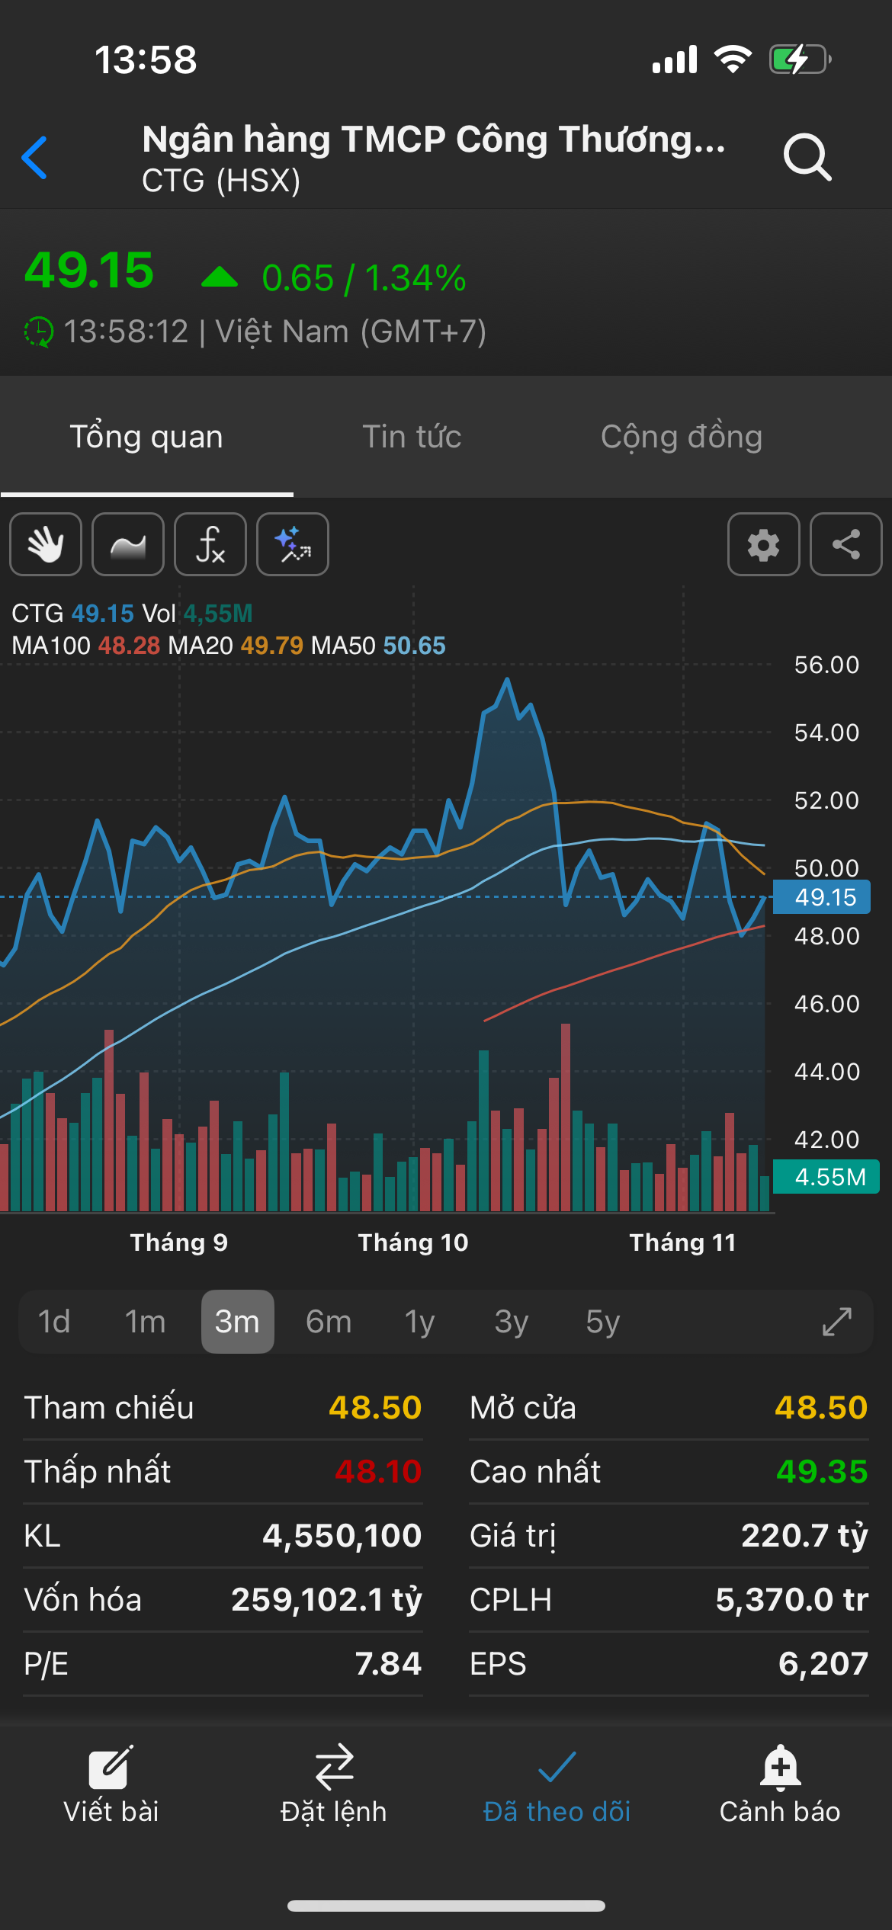Change chart type with area chart icon
This screenshot has height=1930, width=892.
tap(128, 544)
